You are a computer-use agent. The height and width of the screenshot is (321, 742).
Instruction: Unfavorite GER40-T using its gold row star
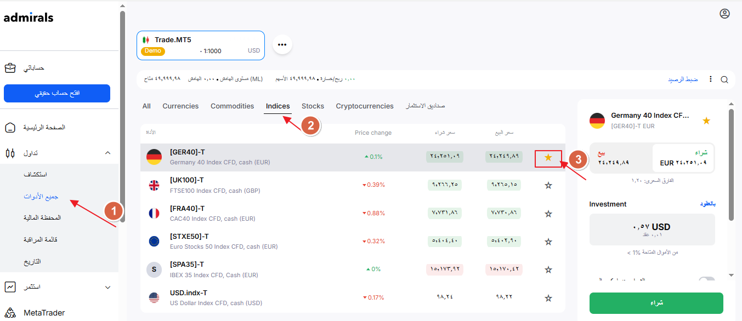pos(548,158)
